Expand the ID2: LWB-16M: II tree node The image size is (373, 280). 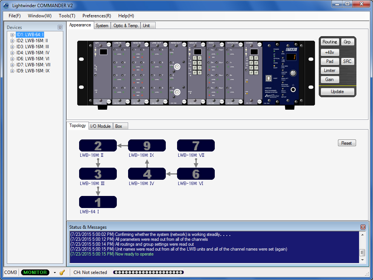tap(12, 41)
